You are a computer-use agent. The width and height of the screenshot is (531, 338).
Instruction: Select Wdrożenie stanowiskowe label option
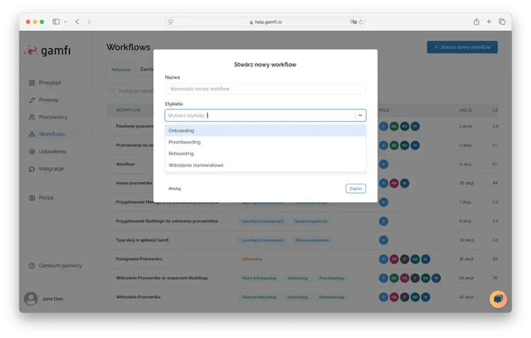click(x=195, y=165)
